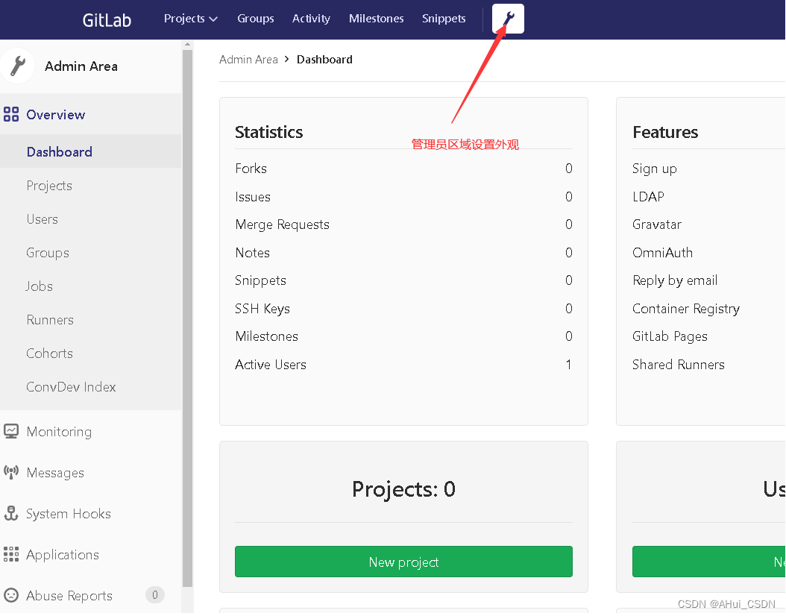Viewport: 786px width, 616px height.
Task: Click the Monitoring screen icon
Action: coord(11,431)
